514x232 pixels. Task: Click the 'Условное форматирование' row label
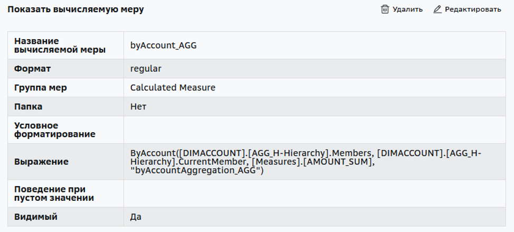[x=55, y=130]
